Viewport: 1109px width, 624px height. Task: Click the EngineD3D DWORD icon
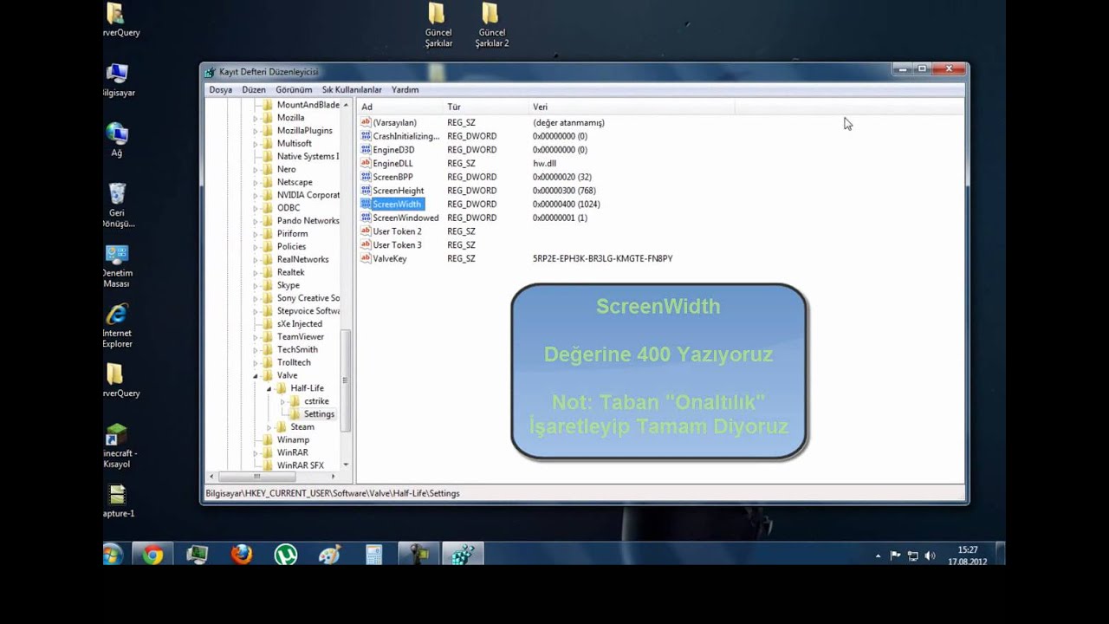[366, 150]
